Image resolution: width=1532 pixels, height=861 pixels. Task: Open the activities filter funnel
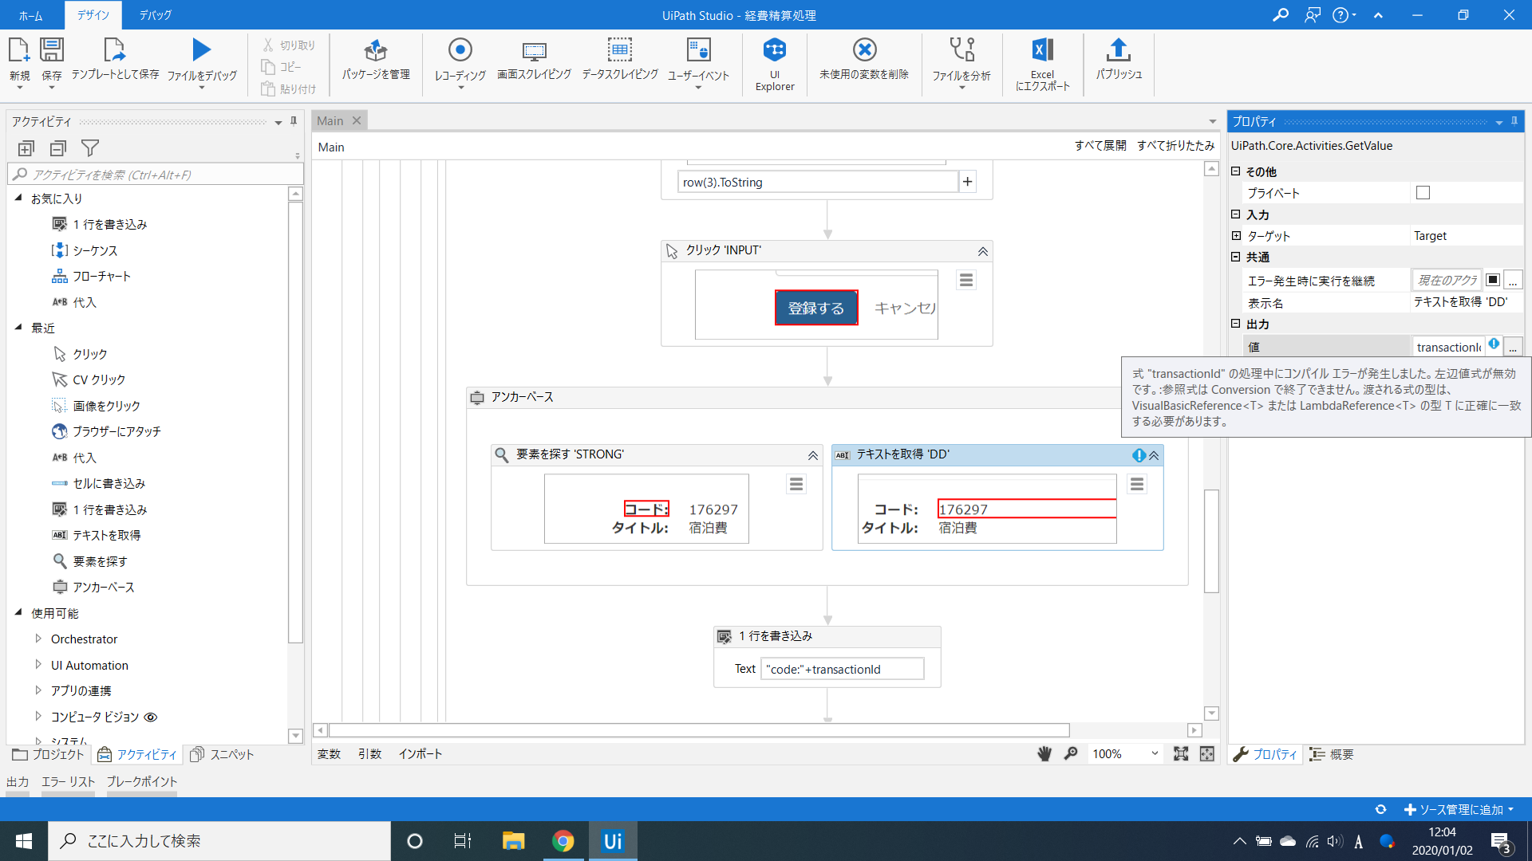tap(90, 148)
